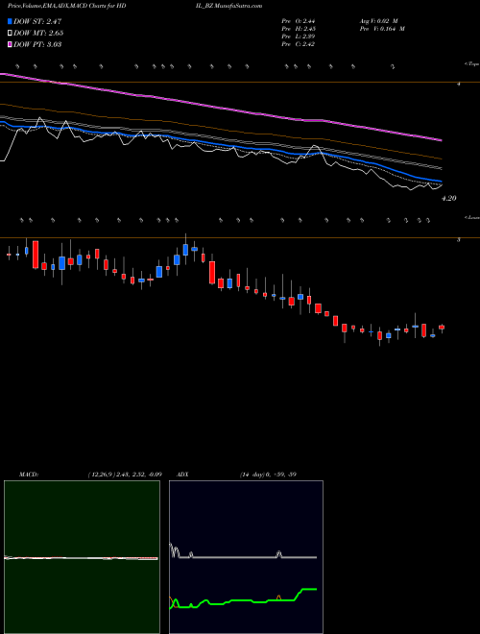Screen dimensions: 480x634
Task: Click the tall red candlestick at chart's left
Action: click(x=36, y=255)
